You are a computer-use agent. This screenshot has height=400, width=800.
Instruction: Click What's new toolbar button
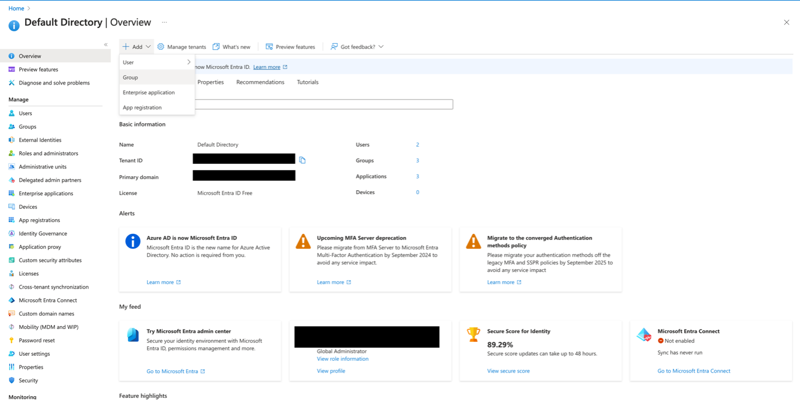point(232,47)
